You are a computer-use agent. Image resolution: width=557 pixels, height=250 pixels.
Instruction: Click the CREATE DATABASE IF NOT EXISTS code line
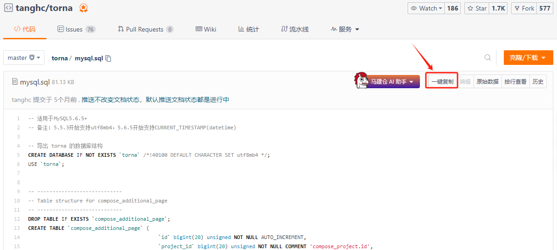[x=149, y=155]
